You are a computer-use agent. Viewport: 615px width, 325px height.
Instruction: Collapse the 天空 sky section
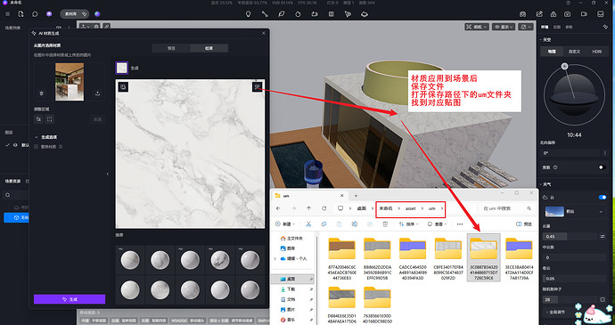coord(541,40)
